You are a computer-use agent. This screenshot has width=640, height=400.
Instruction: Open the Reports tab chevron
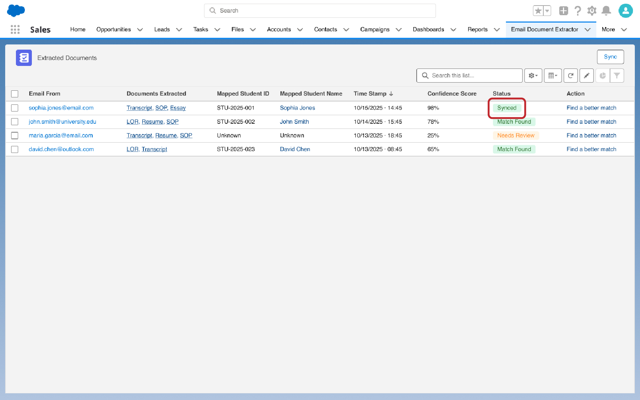point(497,29)
